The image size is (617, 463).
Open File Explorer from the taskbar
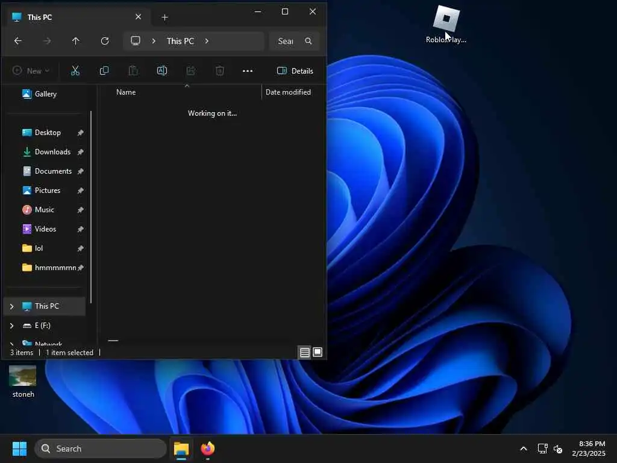click(x=181, y=449)
